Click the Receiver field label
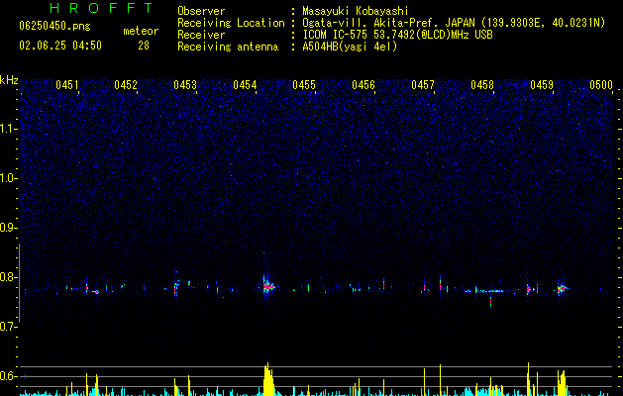This screenshot has width=623, height=396. (201, 35)
